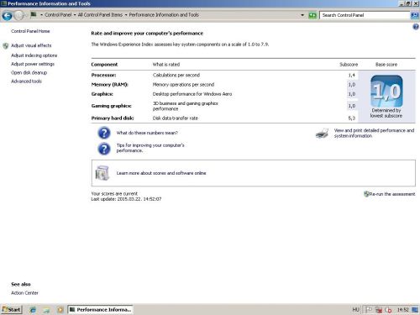The image size is (420, 315).
Task: Click the software box icon beside 'Learn more'
Action: click(x=102, y=173)
